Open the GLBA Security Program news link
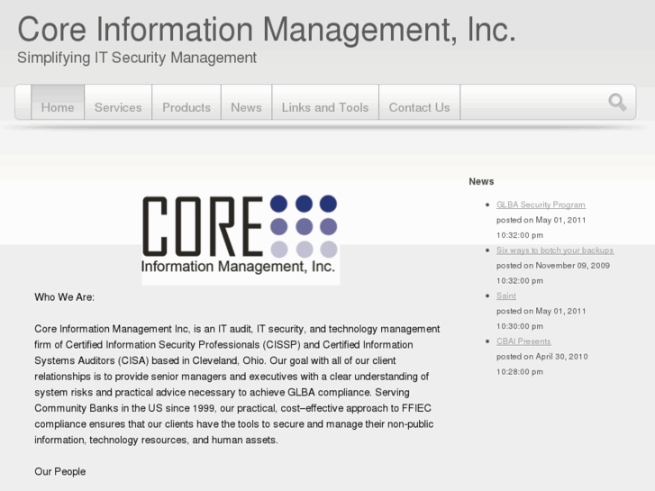655x491 pixels. [541, 205]
